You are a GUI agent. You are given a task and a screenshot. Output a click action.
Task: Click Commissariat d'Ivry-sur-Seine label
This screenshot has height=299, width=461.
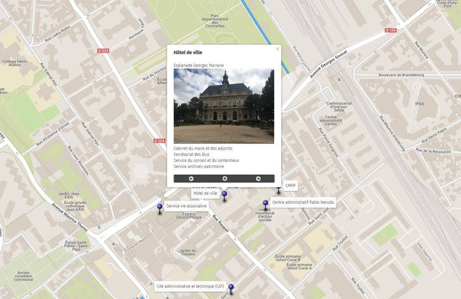[x=339, y=106]
